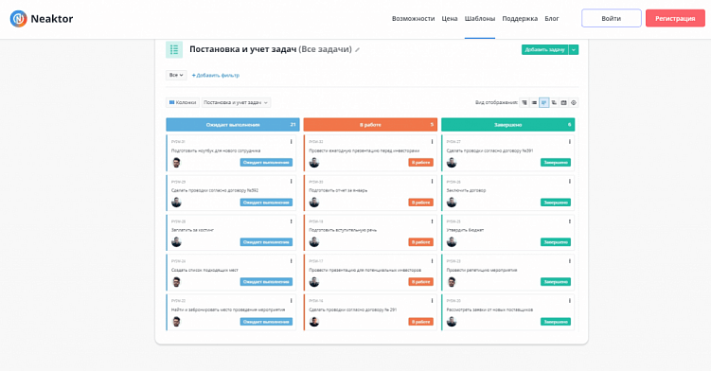The width and height of the screenshot is (711, 371).
Task: Open kebab menu of 'Подготовить ноутбук для нового сотрудника' card
Action: pyautogui.click(x=291, y=142)
